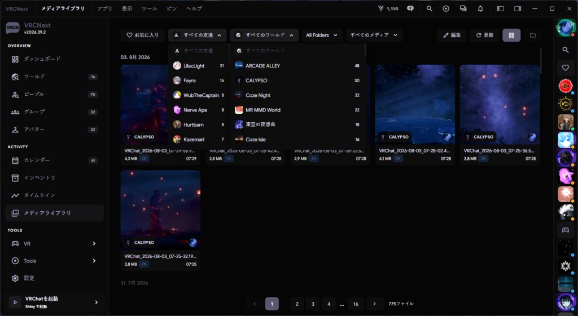Toggle the left sidebar panel icon
This screenshot has height=316, width=578.
(x=501, y=8)
